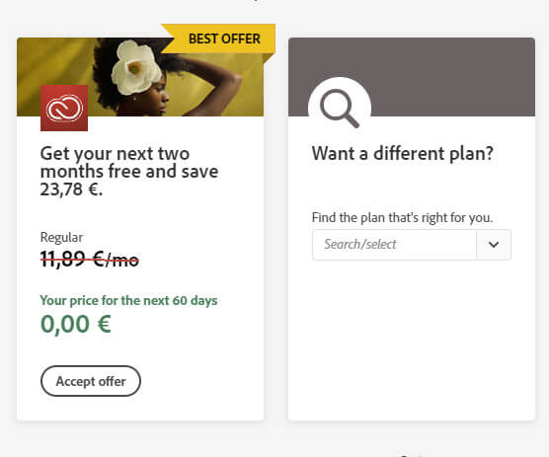
Task: Click the 'Find the plan that's right for you' label
Action: (x=402, y=218)
